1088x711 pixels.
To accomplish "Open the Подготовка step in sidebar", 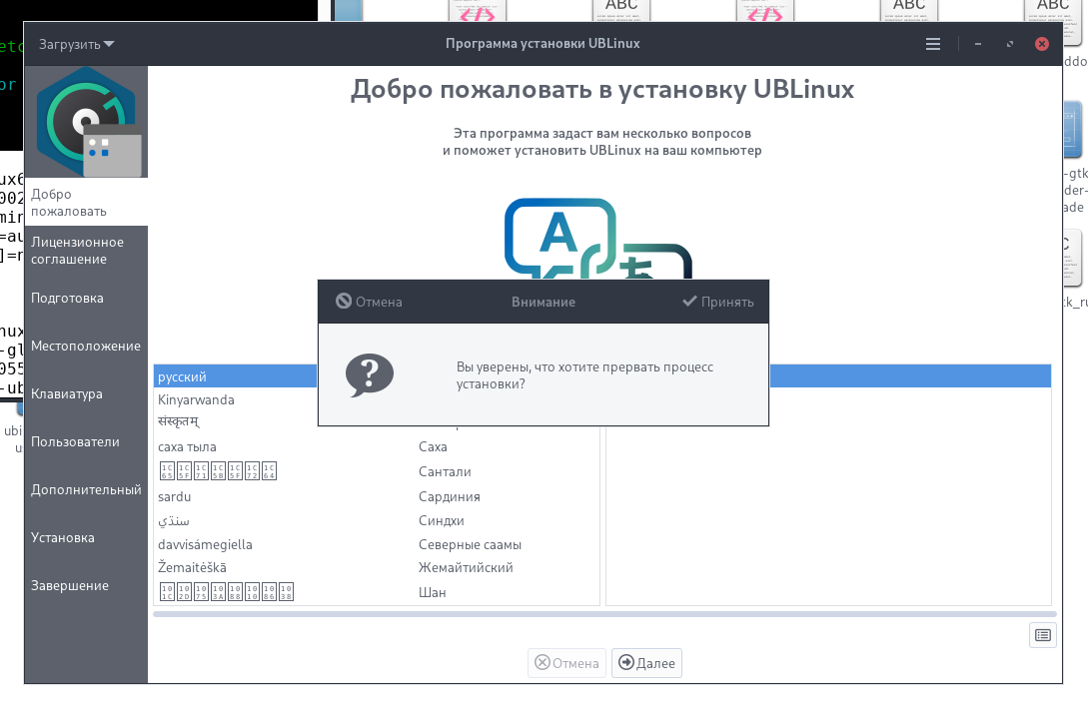I will [x=86, y=298].
